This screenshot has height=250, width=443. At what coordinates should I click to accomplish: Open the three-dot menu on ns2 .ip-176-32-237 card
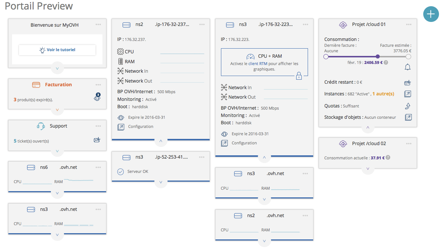click(202, 24)
